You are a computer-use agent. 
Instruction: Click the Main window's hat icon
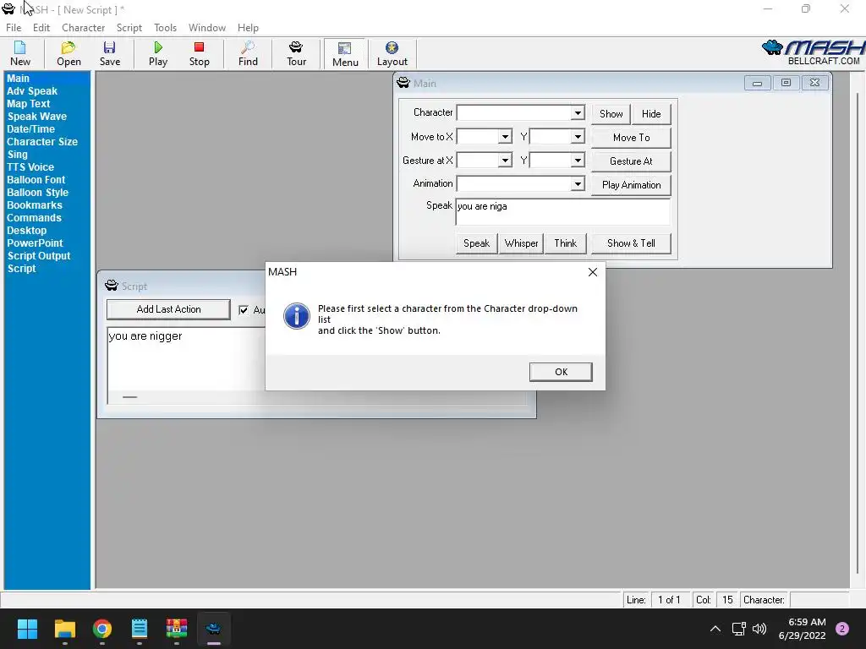click(x=403, y=83)
